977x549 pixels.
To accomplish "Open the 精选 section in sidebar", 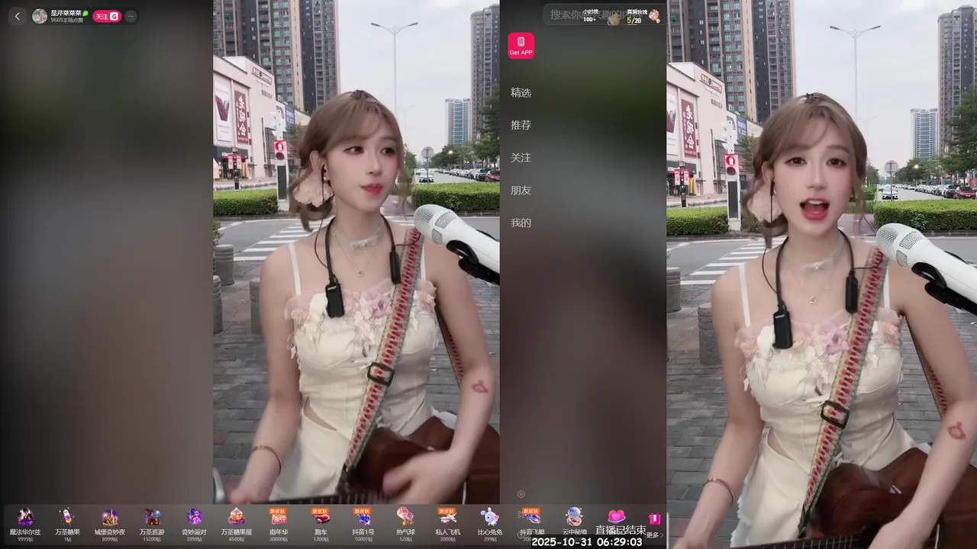I will pyautogui.click(x=521, y=92).
